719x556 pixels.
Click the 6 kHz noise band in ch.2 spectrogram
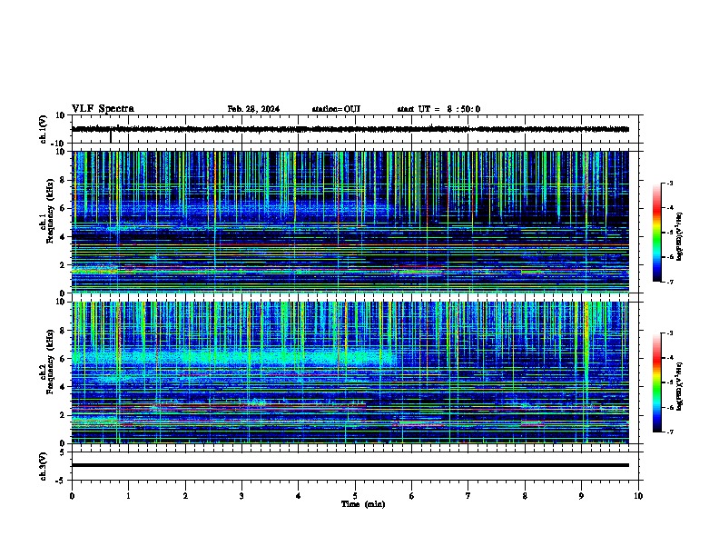coord(234,357)
